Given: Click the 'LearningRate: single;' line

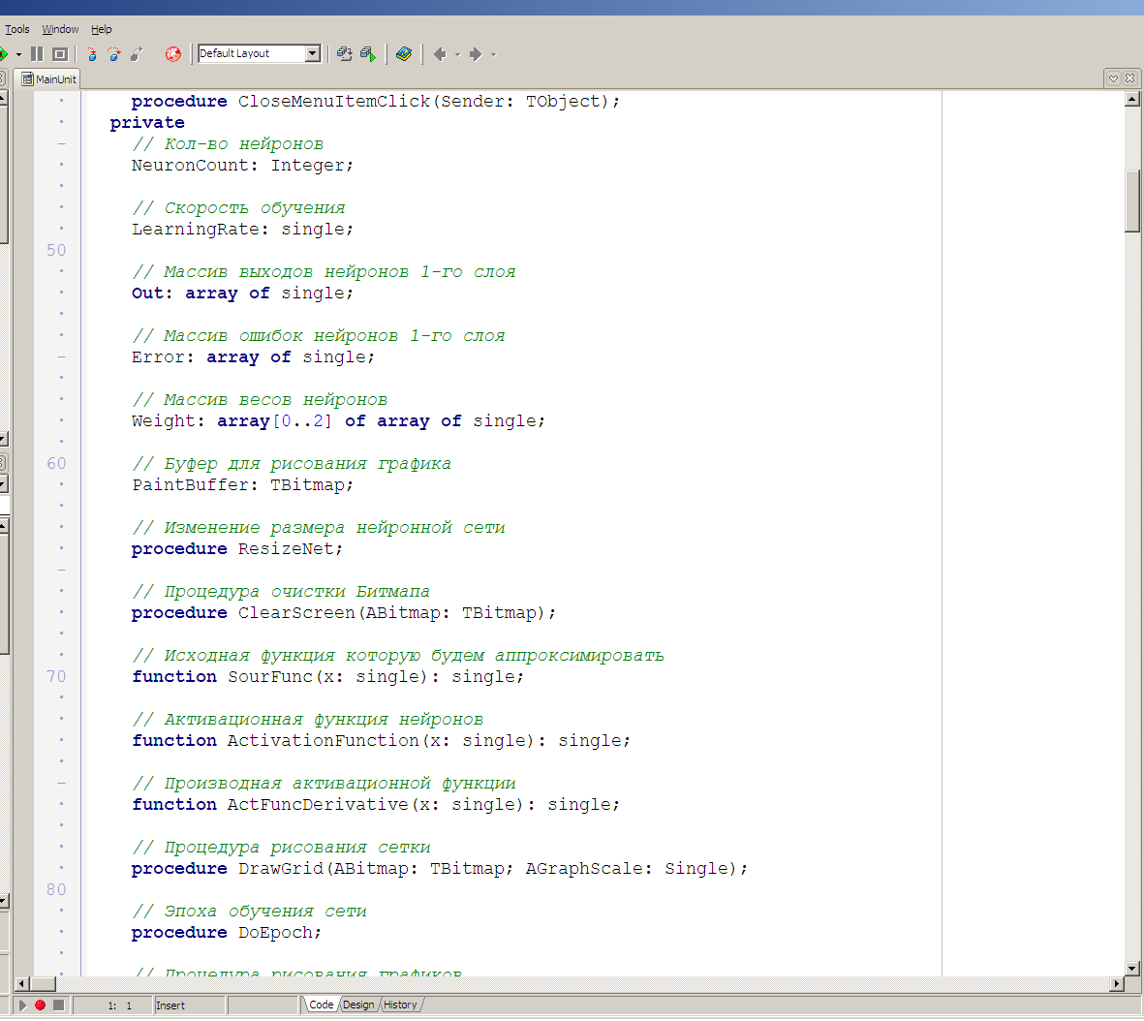Looking at the screenshot, I should pos(242,230).
